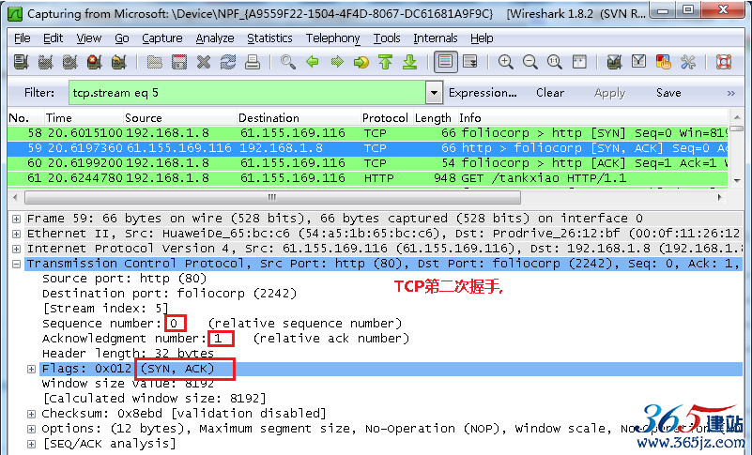Viewport: 752px width, 455px height.
Task: Open the Capture menu
Action: (162, 38)
